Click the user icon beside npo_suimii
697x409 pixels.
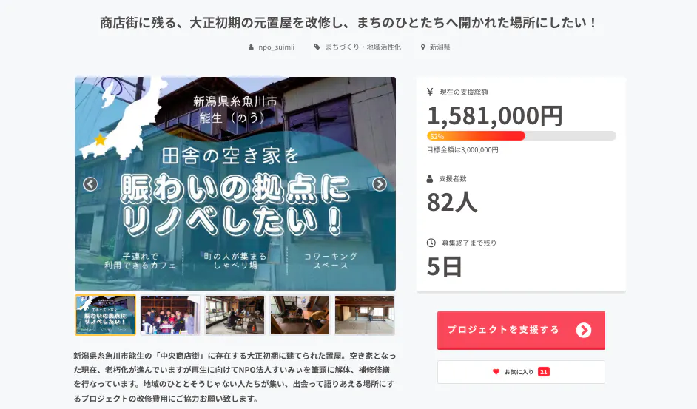pos(251,47)
